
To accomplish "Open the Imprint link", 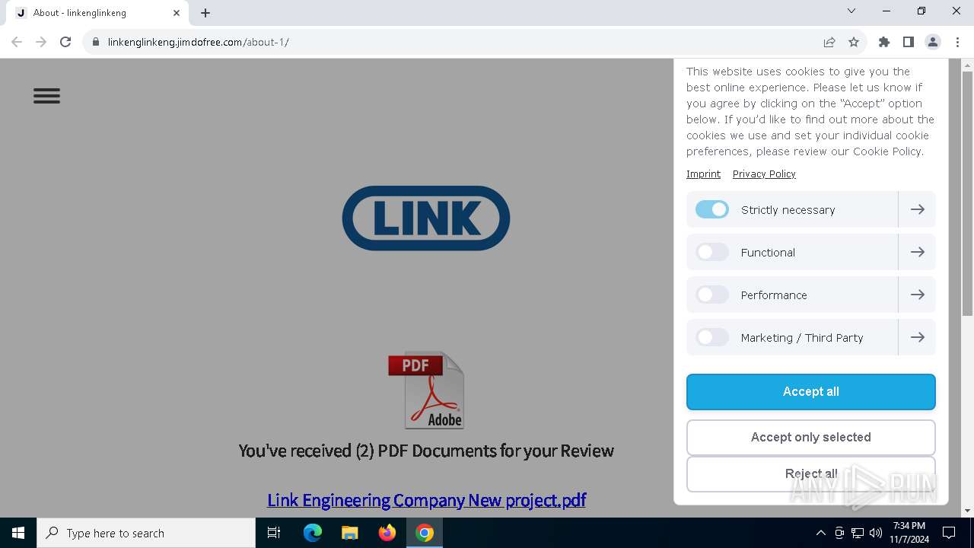I will [703, 174].
